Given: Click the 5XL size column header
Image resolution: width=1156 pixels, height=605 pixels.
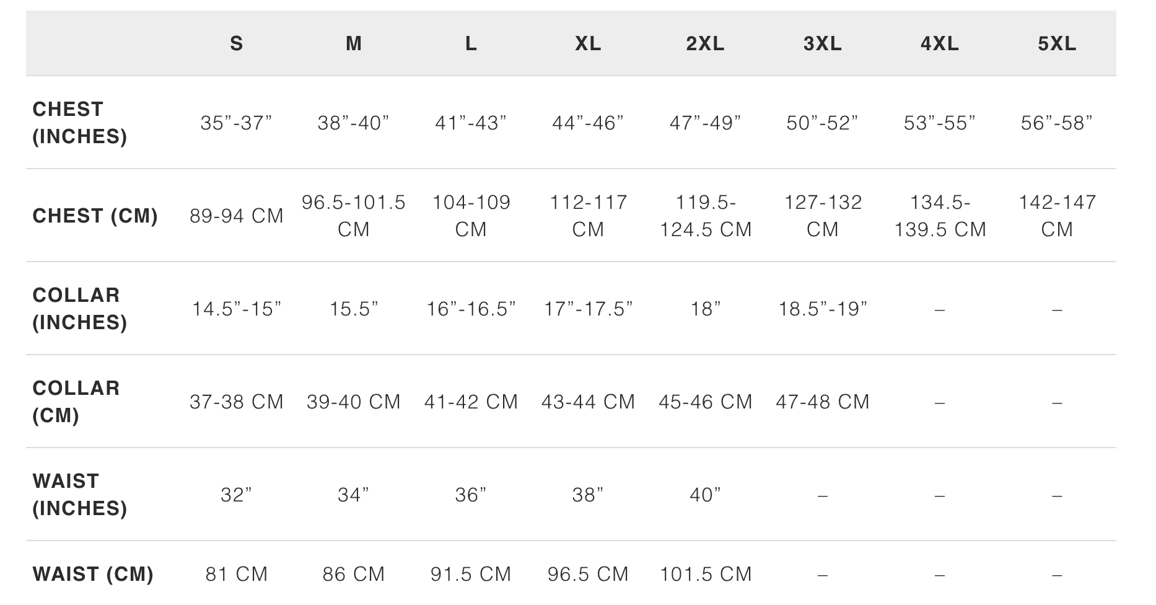Looking at the screenshot, I should coord(1057,43).
